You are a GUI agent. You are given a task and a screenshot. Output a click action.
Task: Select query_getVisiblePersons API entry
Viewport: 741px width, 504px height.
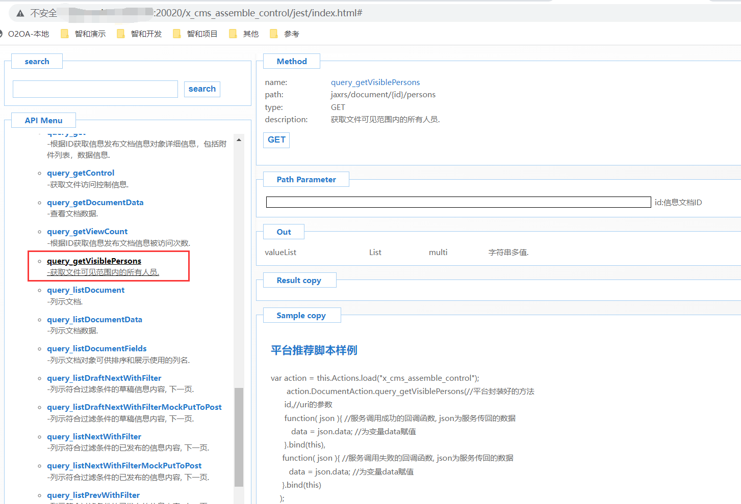(94, 261)
